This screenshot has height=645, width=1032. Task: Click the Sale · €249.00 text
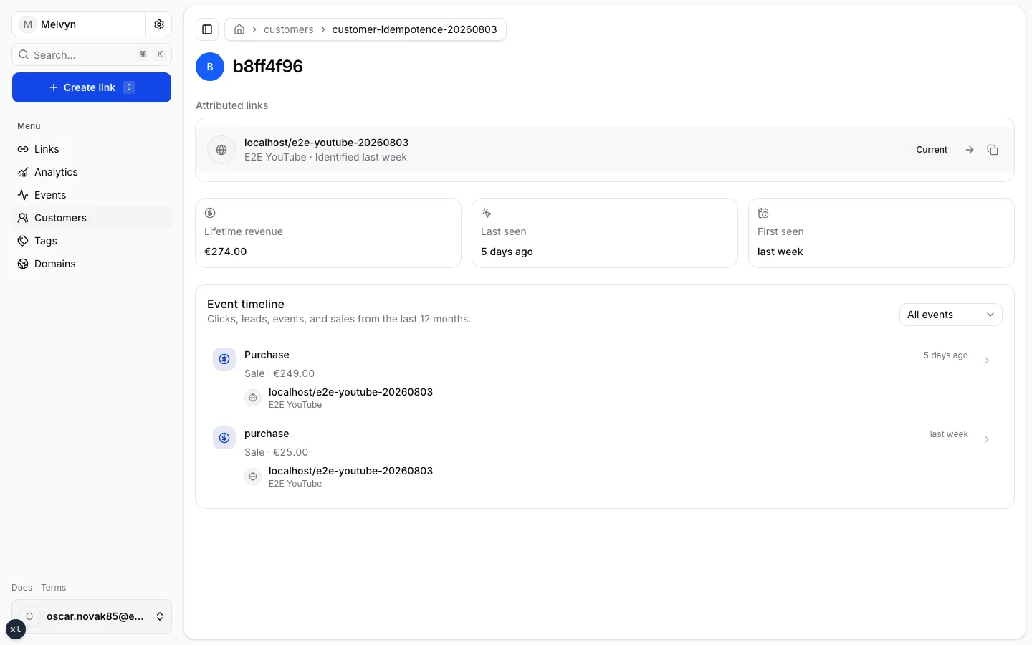(x=279, y=373)
